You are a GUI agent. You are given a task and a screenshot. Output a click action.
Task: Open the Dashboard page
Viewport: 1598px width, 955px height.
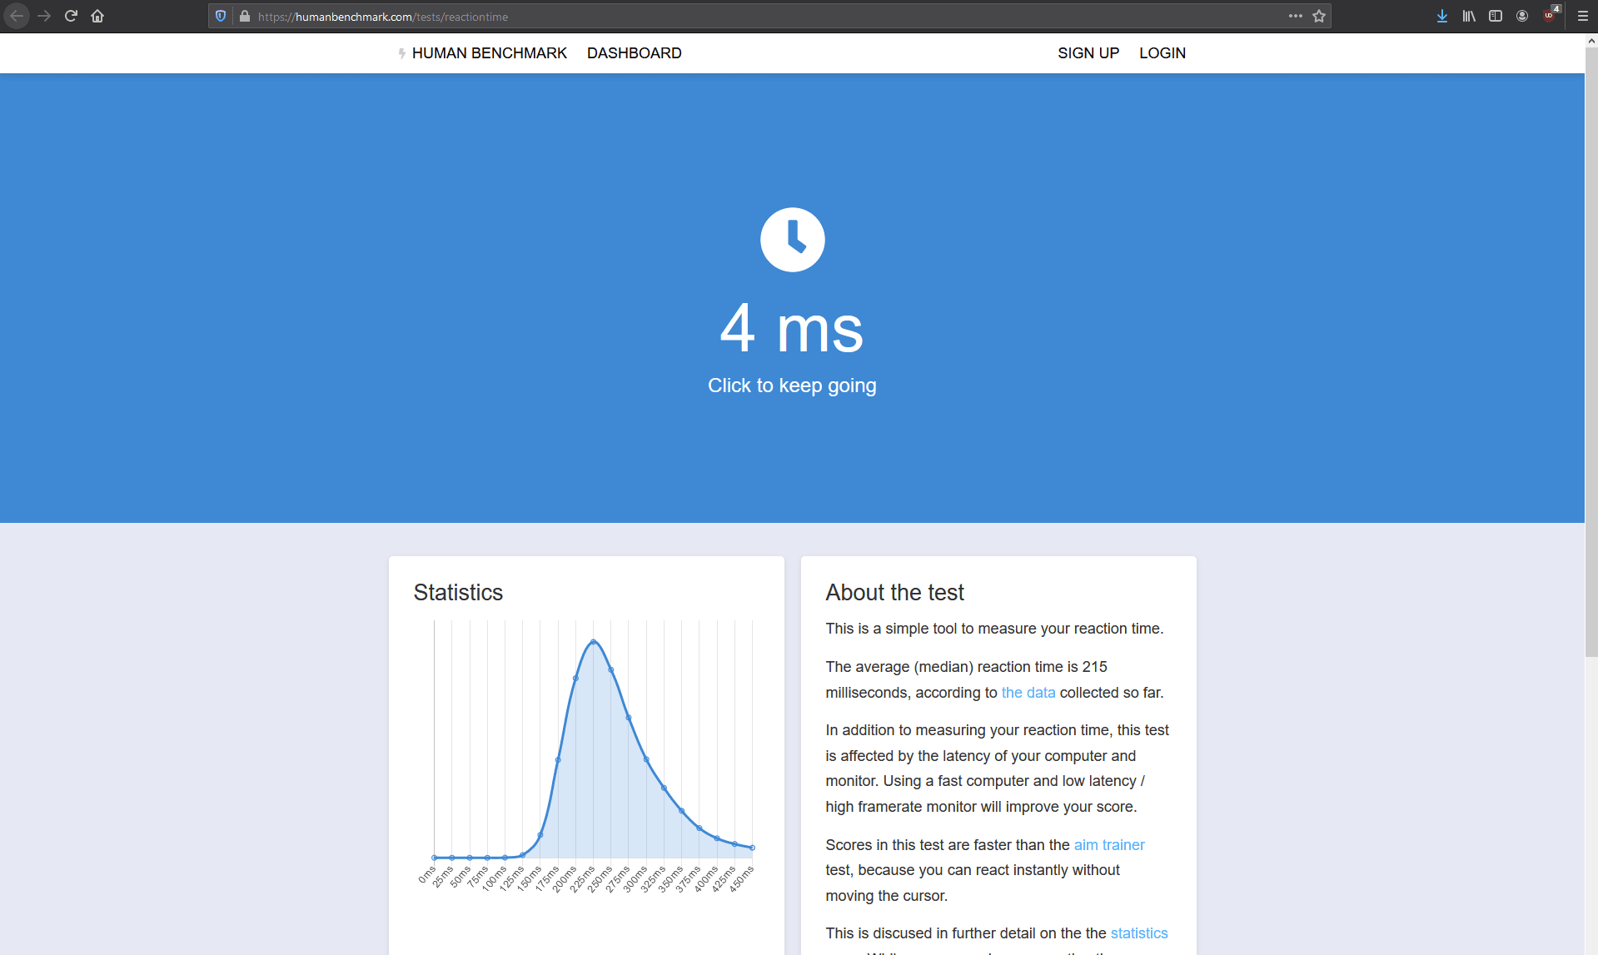click(x=635, y=53)
